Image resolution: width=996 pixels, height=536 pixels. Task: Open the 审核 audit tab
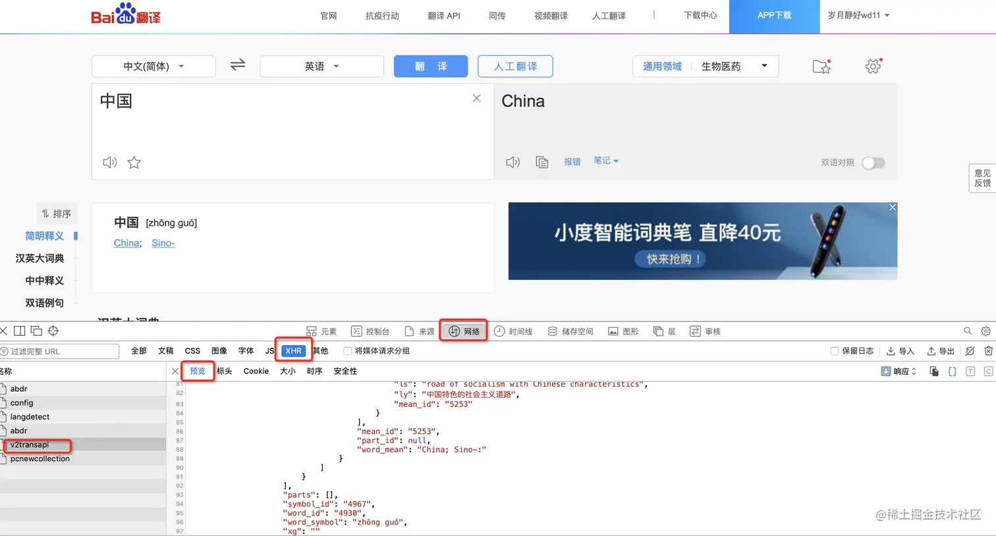point(705,331)
